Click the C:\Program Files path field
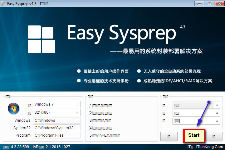Viewport: 225px width, 150px height. [x=56, y=135]
